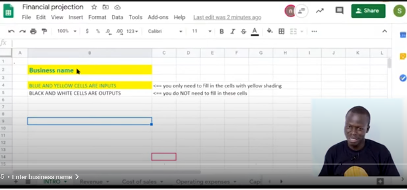The height and width of the screenshot is (190, 407).
Task: Open the font size 11 dropdown
Action: coord(202,32)
